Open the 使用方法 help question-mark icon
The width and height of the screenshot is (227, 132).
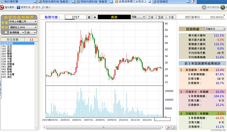[x=18, y=7]
